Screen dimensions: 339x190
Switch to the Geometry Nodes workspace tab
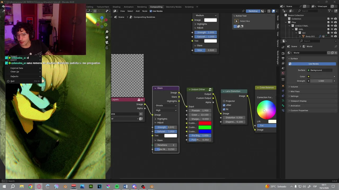[173, 7]
